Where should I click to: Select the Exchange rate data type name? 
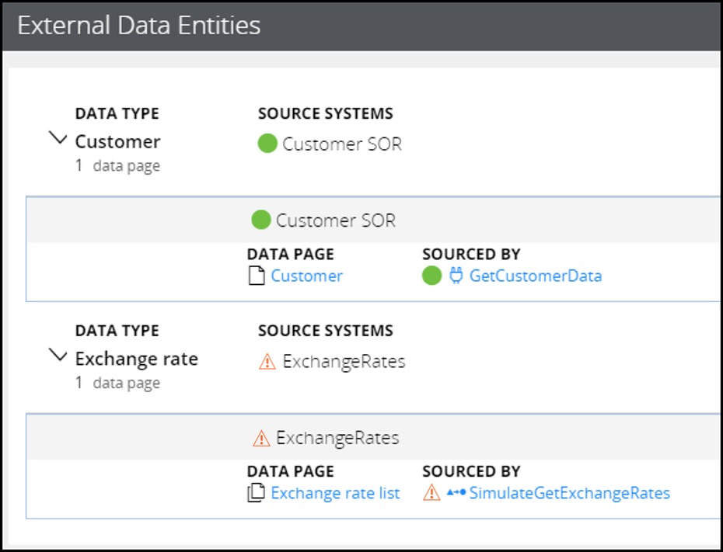pos(137,359)
